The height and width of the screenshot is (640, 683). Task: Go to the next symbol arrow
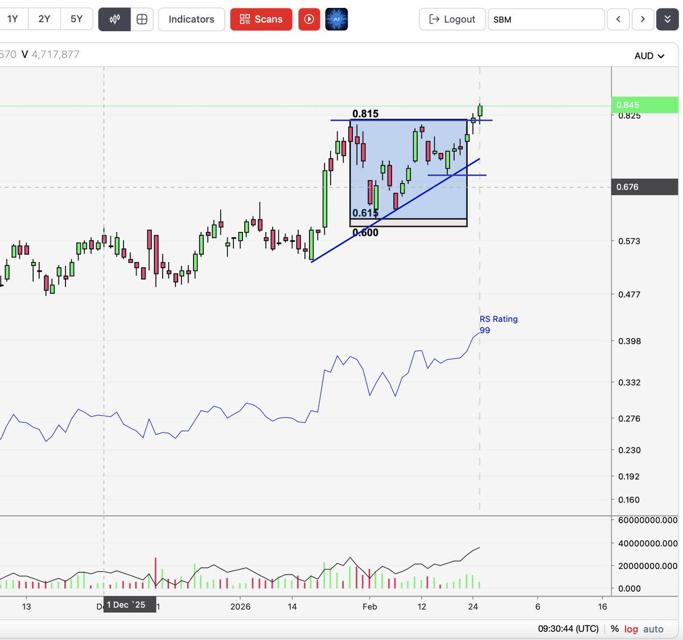click(x=643, y=19)
